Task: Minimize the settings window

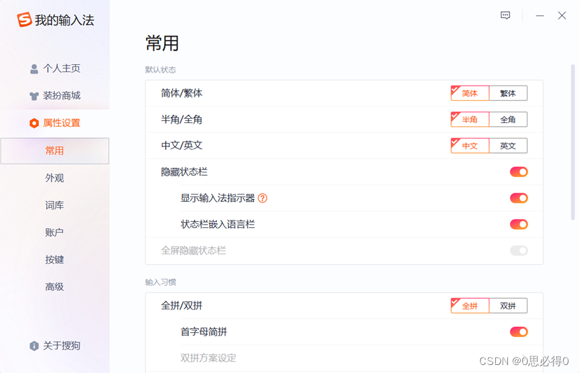Action: (x=540, y=15)
